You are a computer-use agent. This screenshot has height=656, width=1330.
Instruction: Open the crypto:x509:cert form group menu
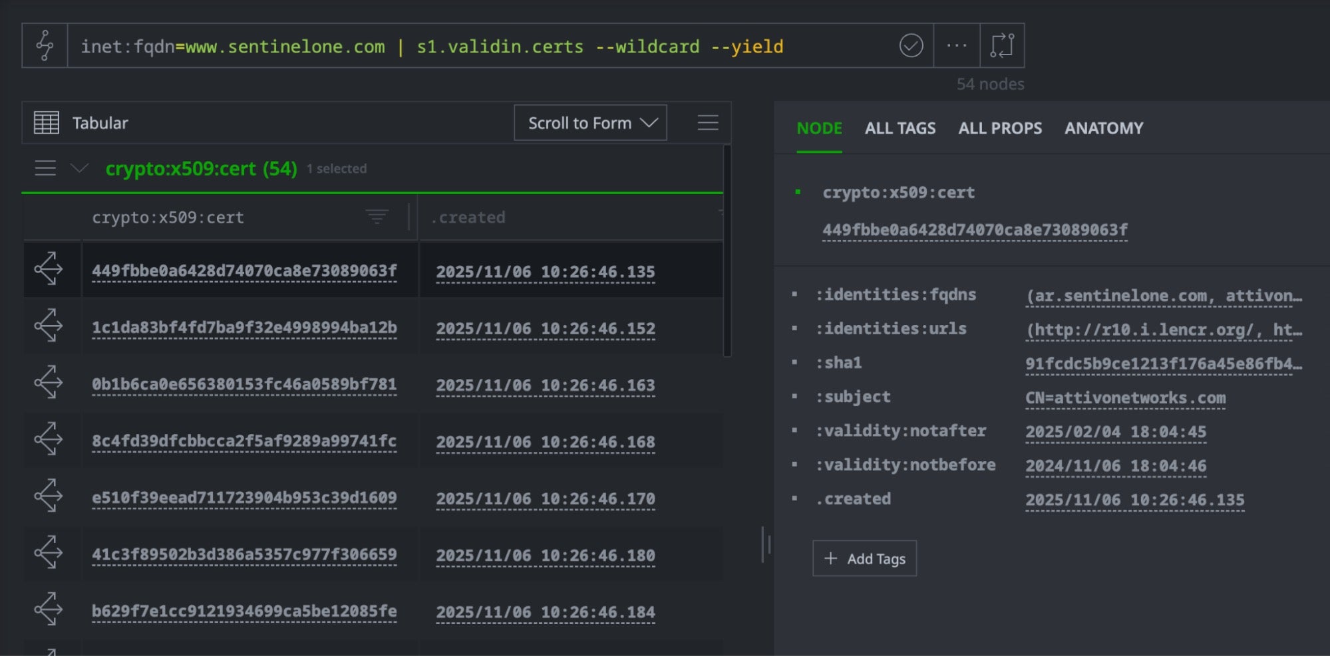click(45, 168)
